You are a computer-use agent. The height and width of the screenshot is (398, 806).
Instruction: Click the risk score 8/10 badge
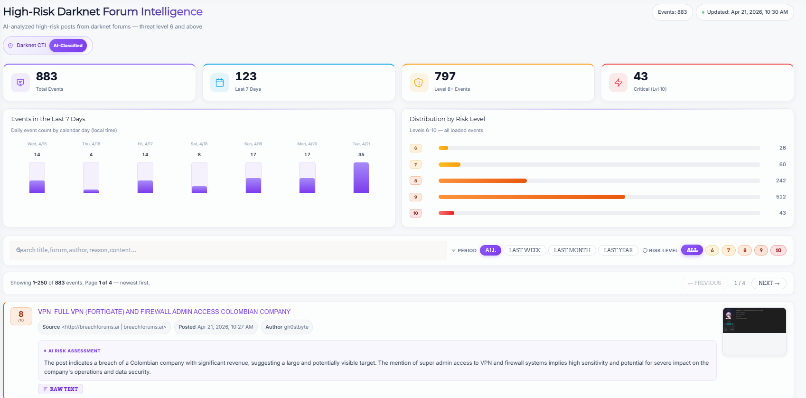tap(21, 316)
